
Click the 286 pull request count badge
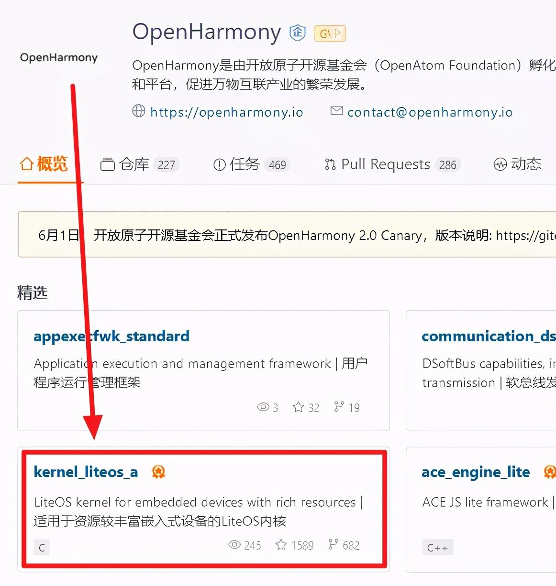pyautogui.click(x=448, y=165)
